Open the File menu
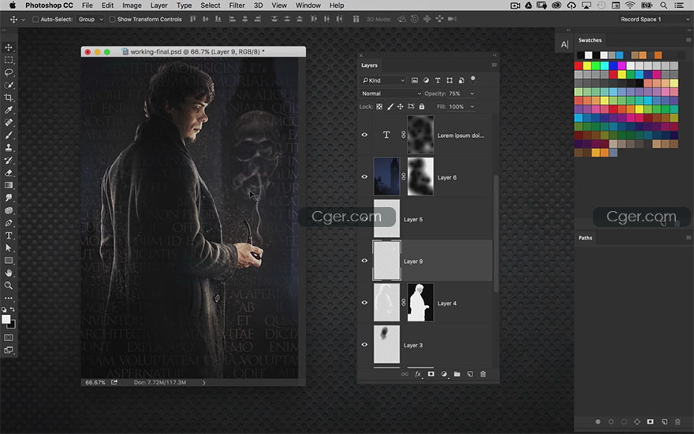Screen dimensions: 694x434 tap(88, 6)
